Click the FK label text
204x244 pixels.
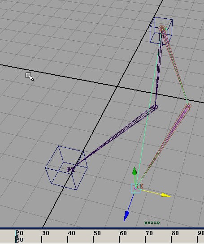click(71, 170)
